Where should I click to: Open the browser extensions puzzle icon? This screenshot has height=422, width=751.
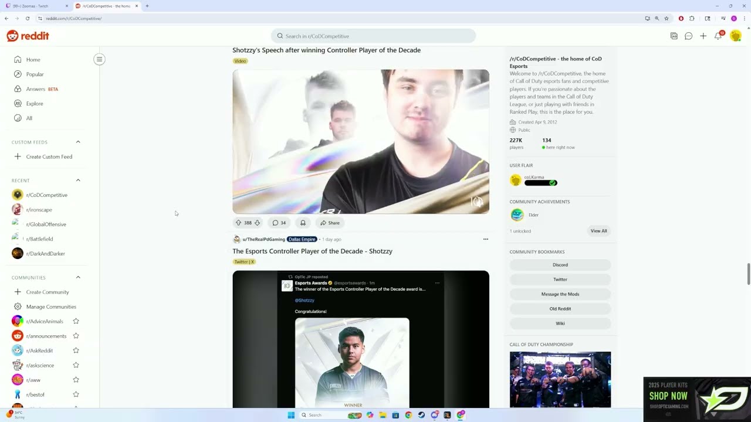692,18
